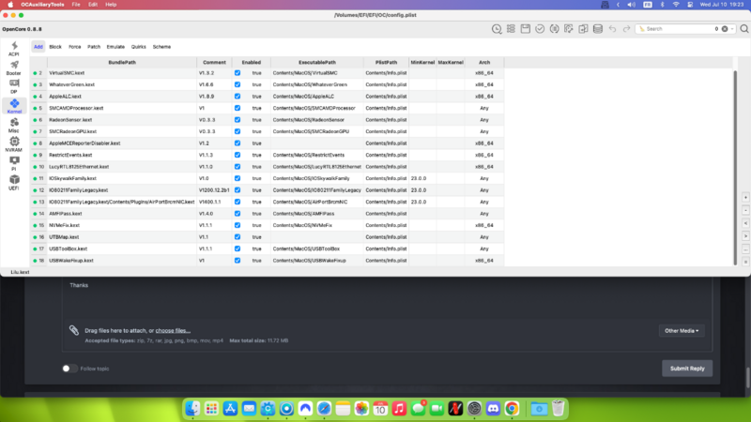Click the paperclip attach icon in forum
This screenshot has height=422, width=751.
(x=74, y=330)
